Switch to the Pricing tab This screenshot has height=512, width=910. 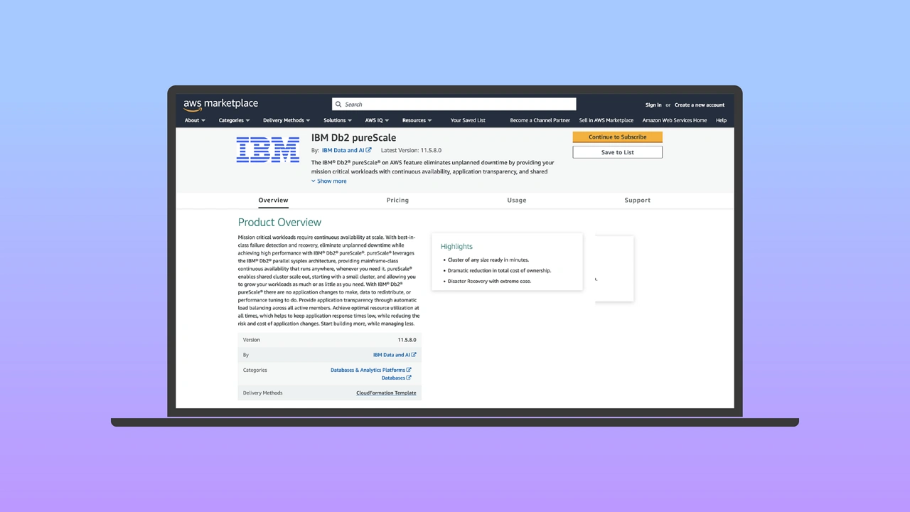point(397,201)
